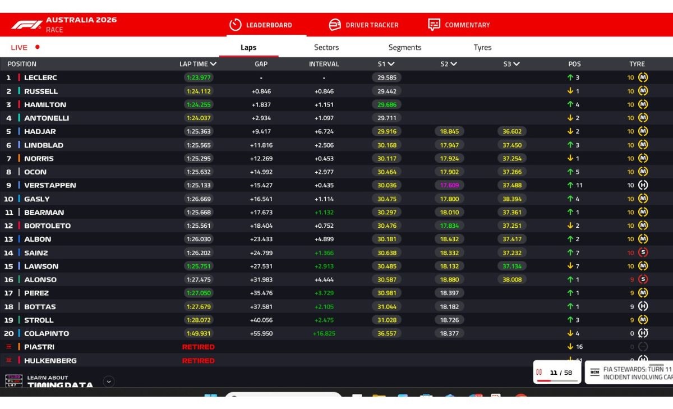Click the RCM race control message icon
Image resolution: width=673 pixels, height=409 pixels.
595,373
